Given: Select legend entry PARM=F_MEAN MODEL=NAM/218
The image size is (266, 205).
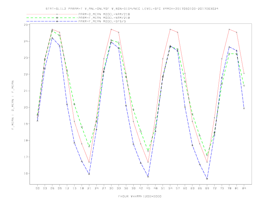Looking at the screenshot, I should (x=104, y=18).
